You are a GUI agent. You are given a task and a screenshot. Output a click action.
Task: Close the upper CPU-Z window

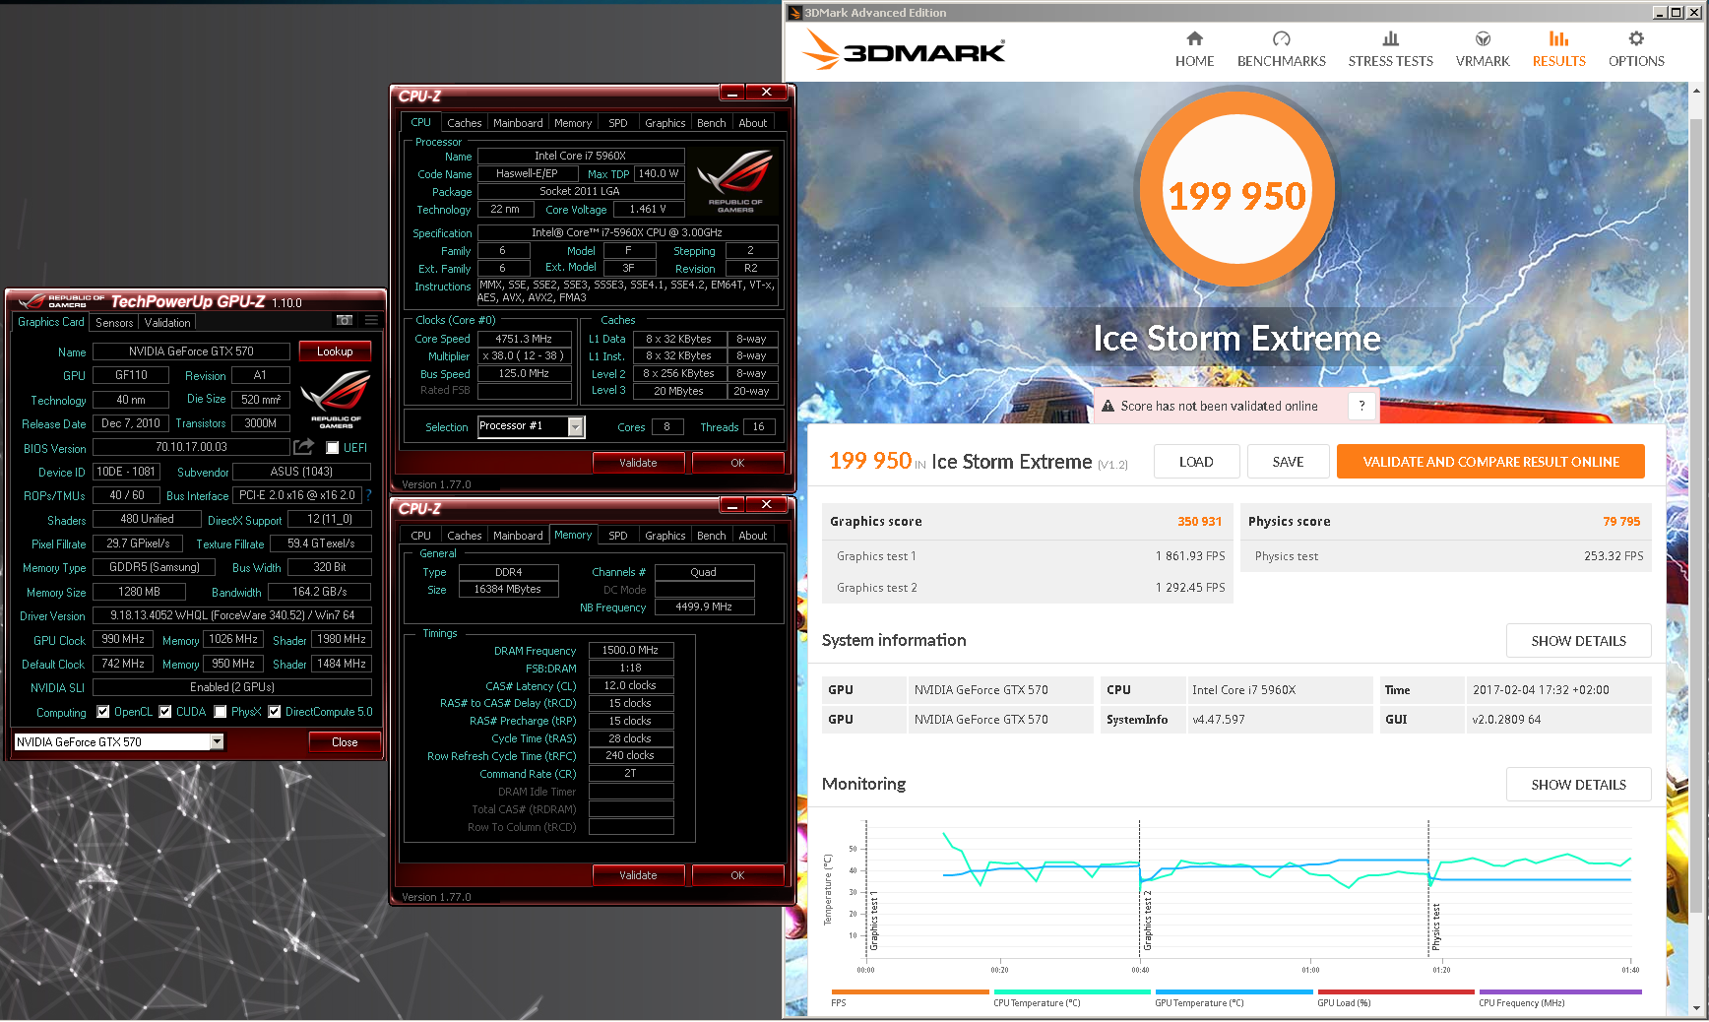[x=766, y=93]
